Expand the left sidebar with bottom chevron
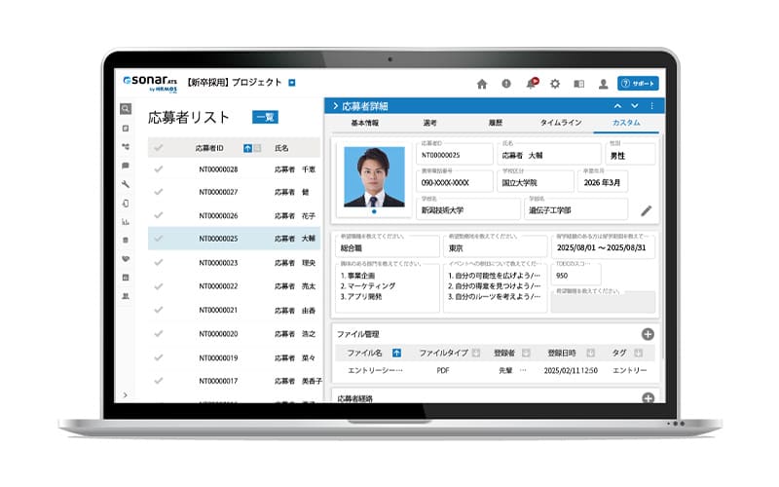This screenshot has height=487, width=779. click(126, 395)
